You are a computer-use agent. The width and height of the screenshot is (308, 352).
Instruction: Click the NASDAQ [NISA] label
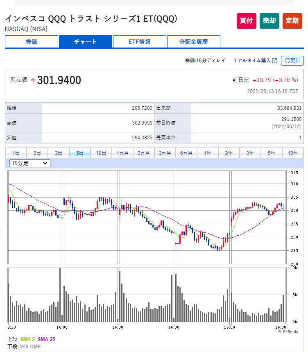26,29
